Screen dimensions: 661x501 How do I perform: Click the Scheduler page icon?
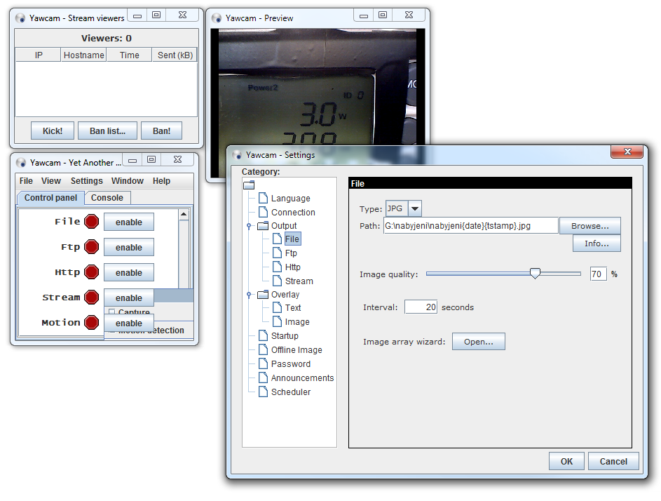pyautogui.click(x=263, y=392)
